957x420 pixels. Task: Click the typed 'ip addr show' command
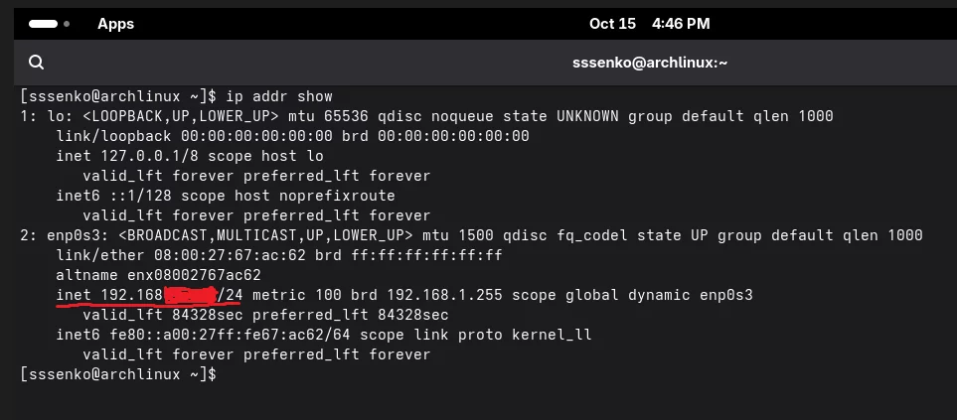(x=279, y=96)
